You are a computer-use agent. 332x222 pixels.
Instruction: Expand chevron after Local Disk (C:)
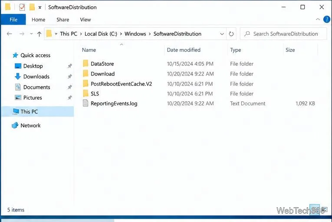[121, 34]
